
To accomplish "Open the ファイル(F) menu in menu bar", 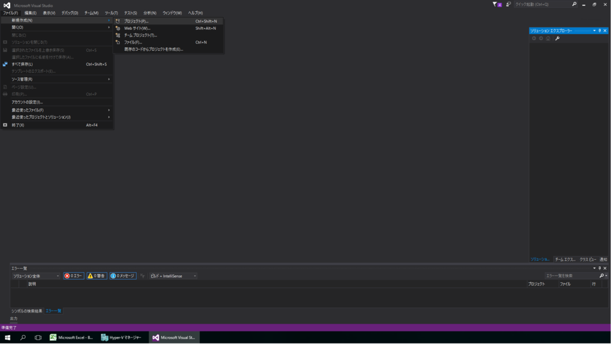I will pos(11,13).
